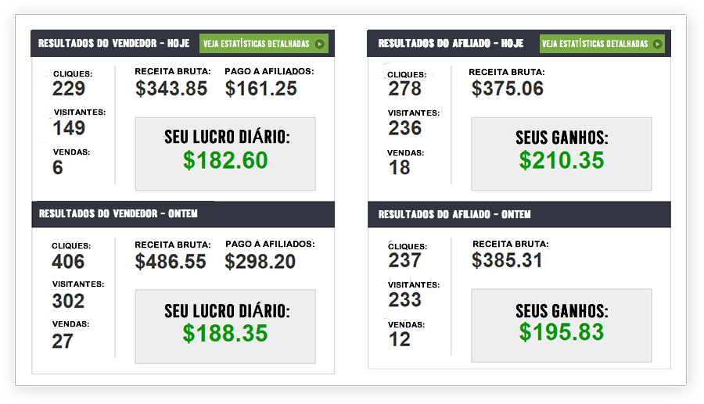Click affiliate yesterday's Receita Bruta $385.31
Image resolution: width=704 pixels, height=404 pixels.
(508, 261)
